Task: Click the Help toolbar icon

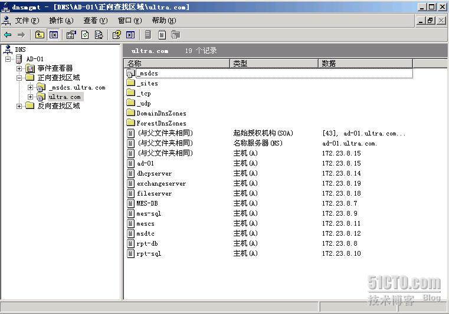Action: [x=117, y=35]
